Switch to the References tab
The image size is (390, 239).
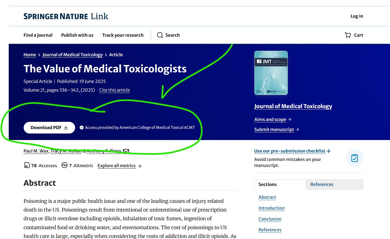coord(321,184)
